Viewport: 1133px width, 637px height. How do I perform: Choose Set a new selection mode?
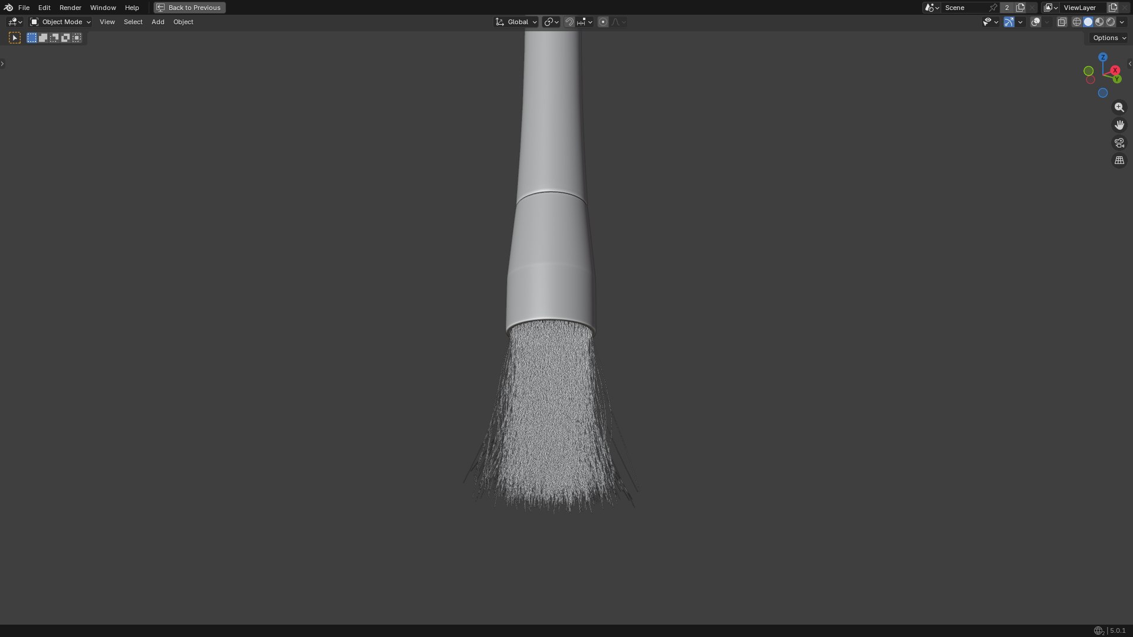[x=32, y=38]
